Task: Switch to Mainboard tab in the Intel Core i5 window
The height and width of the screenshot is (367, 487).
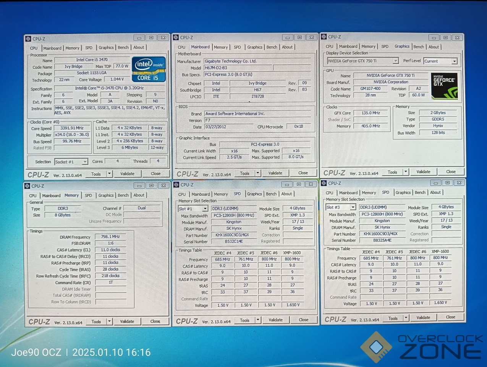Action: [x=52, y=48]
